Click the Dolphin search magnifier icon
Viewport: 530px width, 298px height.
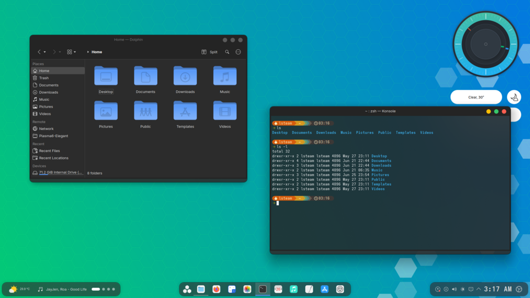227,52
